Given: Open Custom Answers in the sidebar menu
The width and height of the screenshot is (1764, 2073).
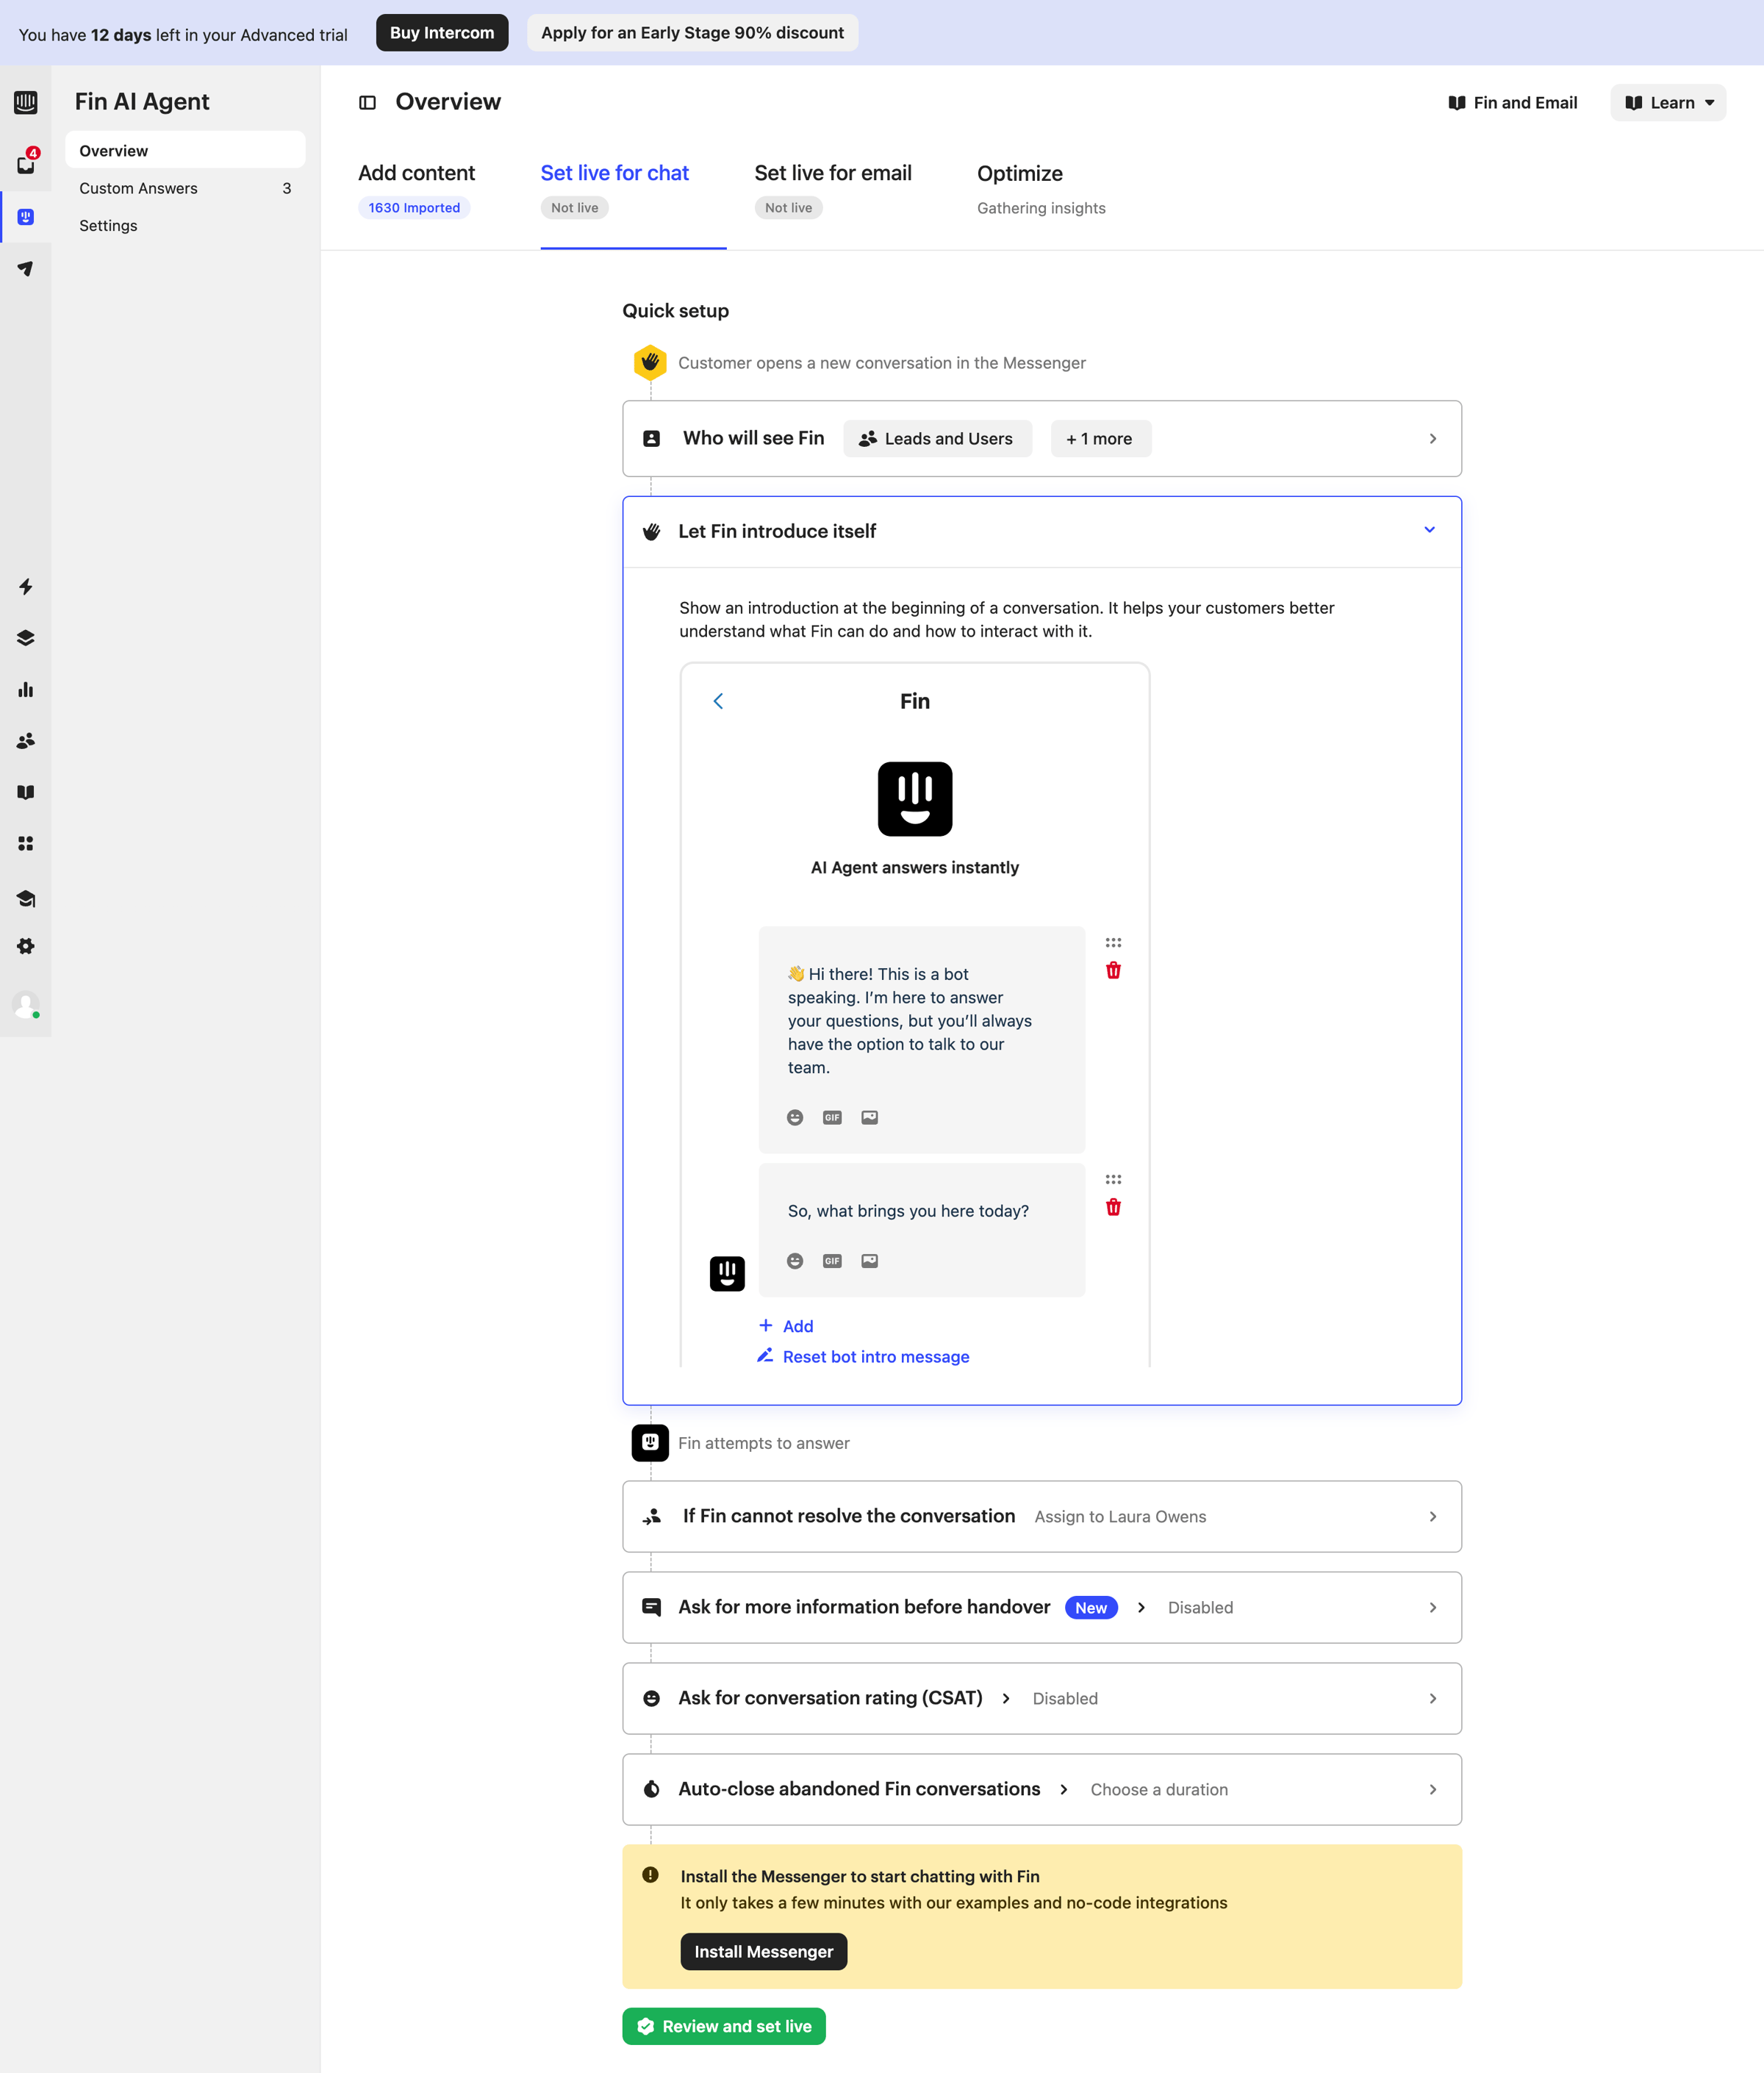Looking at the screenshot, I should pyautogui.click(x=185, y=188).
